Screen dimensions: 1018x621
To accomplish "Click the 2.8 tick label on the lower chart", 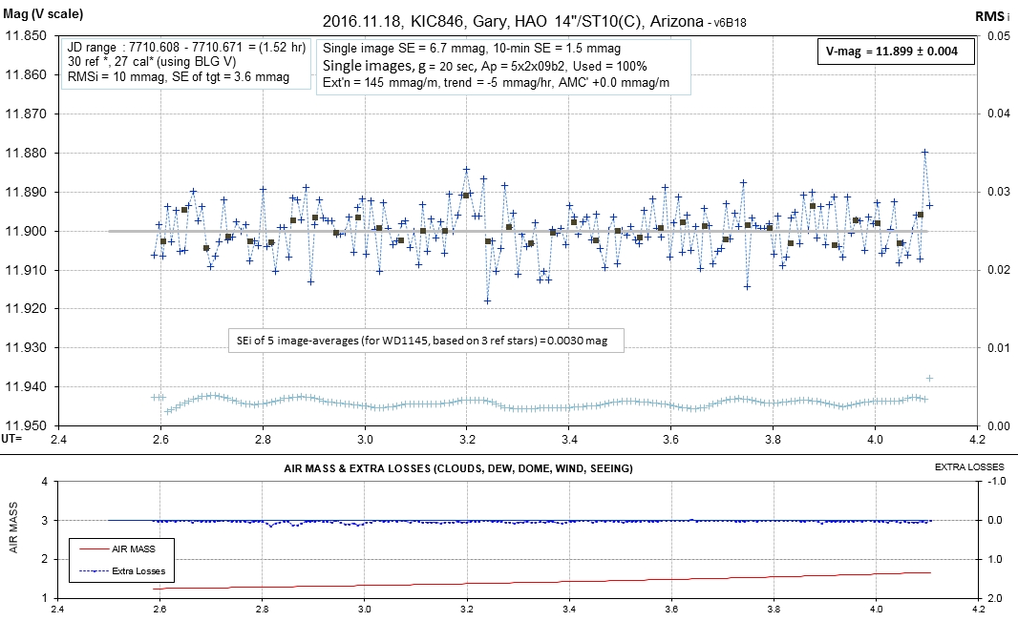I will [262, 610].
